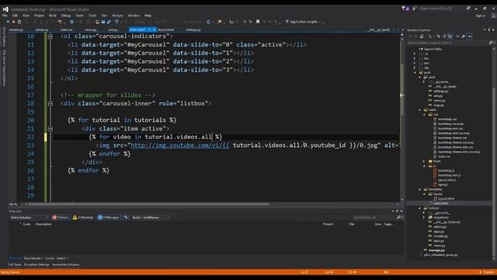Image resolution: width=497 pixels, height=280 pixels.
Task: Click the View Code icon in Solution Explorer
Action: [x=457, y=37]
